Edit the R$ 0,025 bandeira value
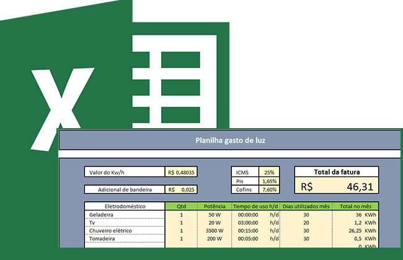The image size is (403, 260). coord(181,189)
